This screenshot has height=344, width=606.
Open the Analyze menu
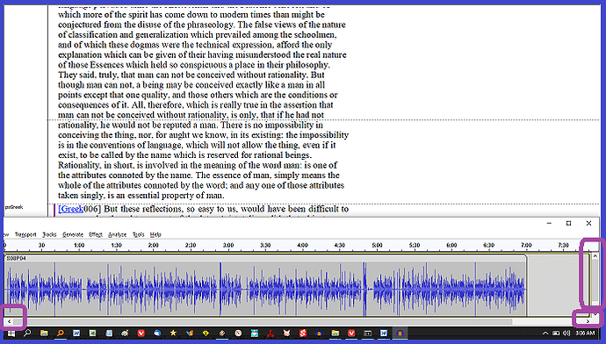[117, 234]
